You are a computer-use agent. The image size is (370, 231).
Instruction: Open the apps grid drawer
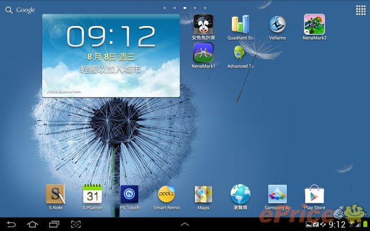click(x=360, y=10)
